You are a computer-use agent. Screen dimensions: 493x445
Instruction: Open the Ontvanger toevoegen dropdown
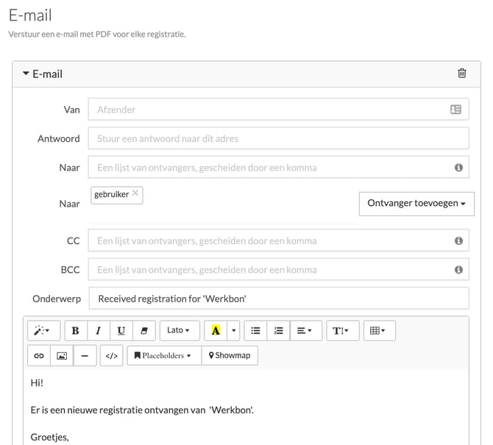coord(416,204)
